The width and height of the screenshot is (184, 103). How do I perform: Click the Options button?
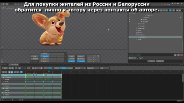tap(132, 58)
